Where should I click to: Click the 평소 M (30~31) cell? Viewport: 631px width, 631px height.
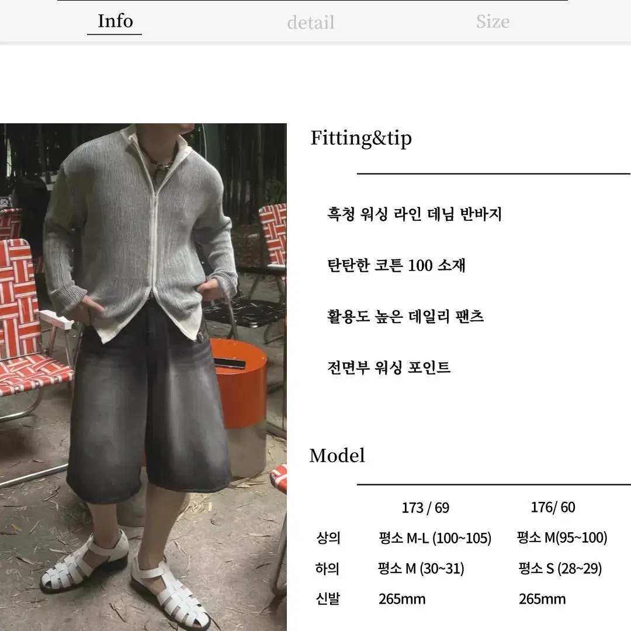click(421, 568)
